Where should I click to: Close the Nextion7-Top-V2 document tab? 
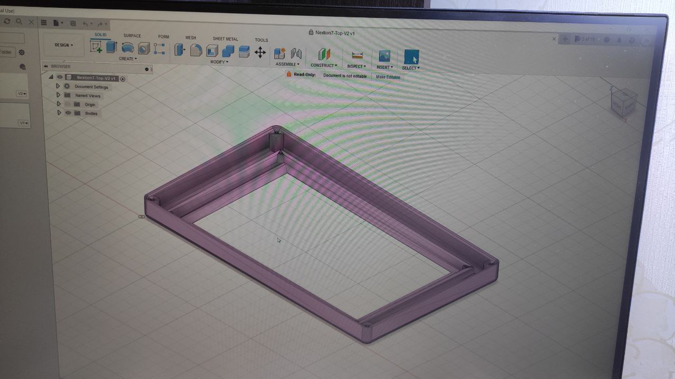pos(554,38)
